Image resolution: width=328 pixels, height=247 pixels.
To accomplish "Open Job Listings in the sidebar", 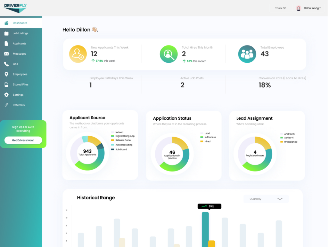I will coord(21,33).
